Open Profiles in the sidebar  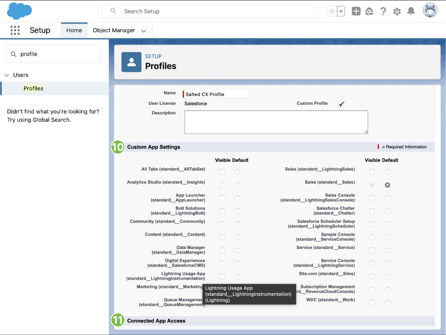[34, 88]
